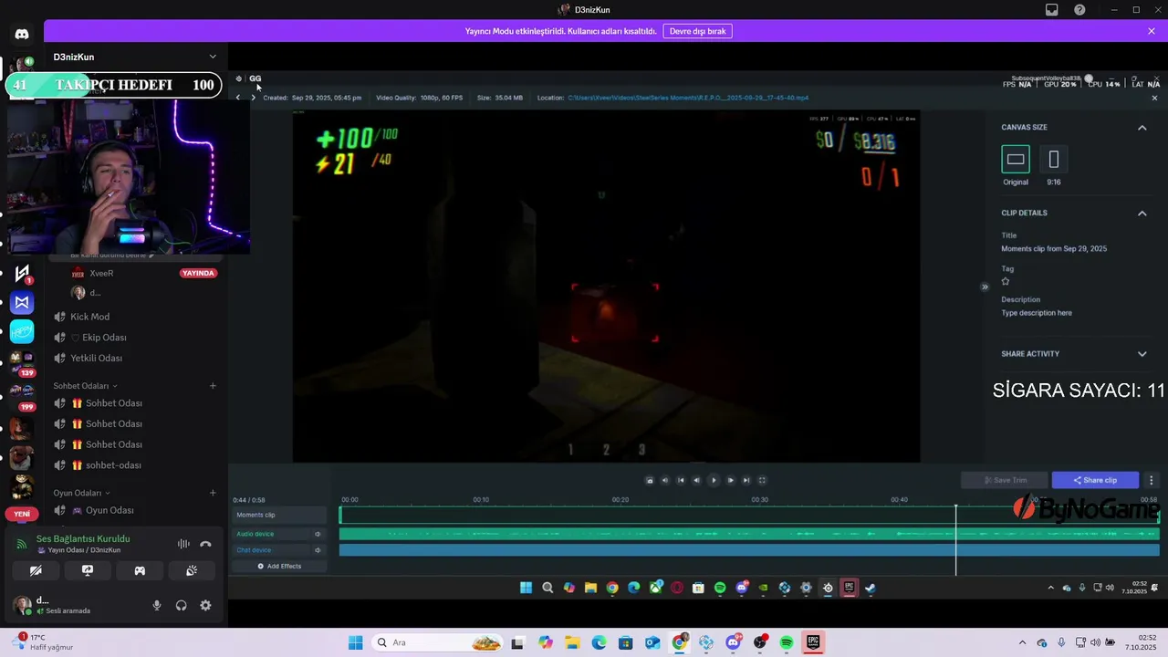The height and width of the screenshot is (657, 1168).
Task: Click the Type description here field
Action: (1037, 313)
